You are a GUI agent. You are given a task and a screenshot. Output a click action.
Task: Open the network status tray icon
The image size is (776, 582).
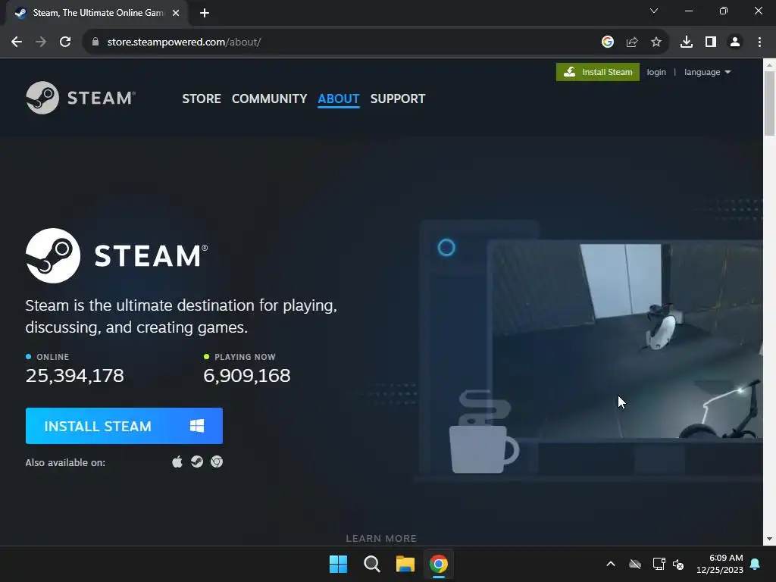pyautogui.click(x=659, y=564)
